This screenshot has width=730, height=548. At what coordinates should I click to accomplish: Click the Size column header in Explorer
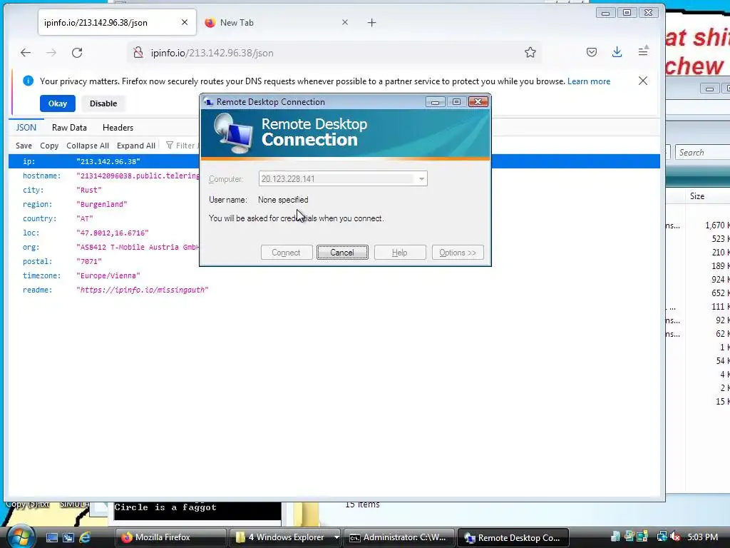pos(697,196)
